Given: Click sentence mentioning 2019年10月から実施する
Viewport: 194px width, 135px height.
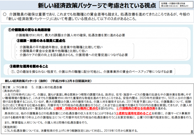Looking at the screenshot, I should (x=71, y=130).
